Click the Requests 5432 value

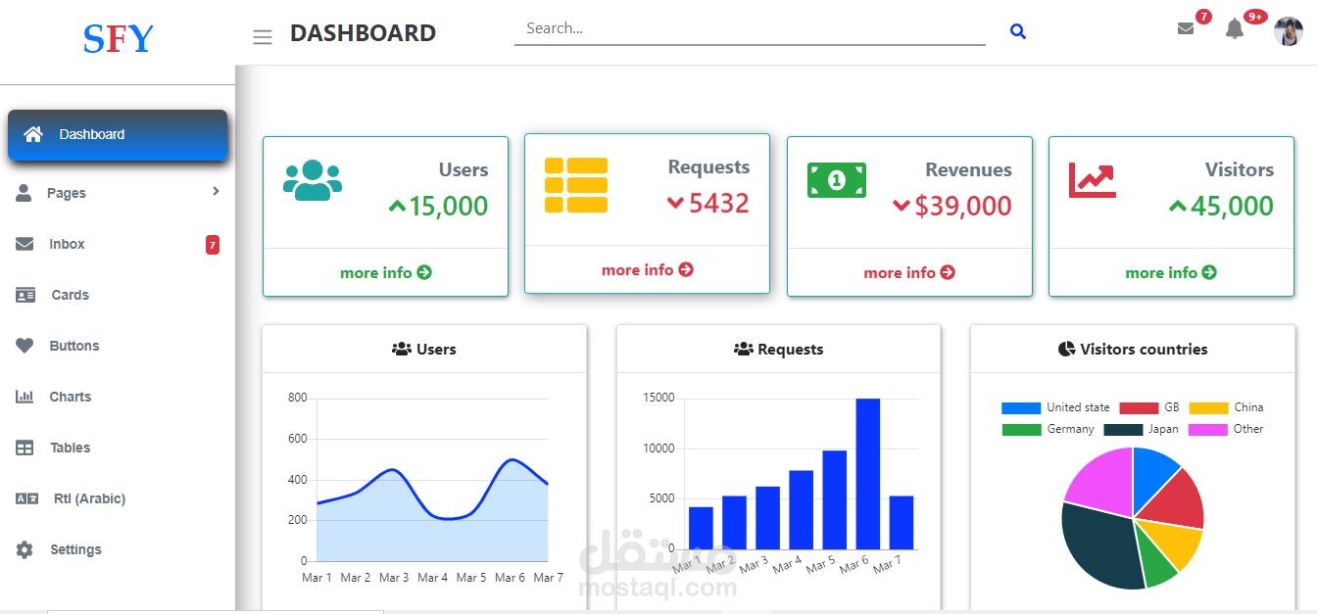(x=708, y=204)
